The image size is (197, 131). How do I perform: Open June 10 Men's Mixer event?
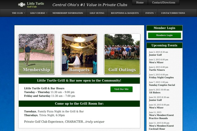(156, 107)
